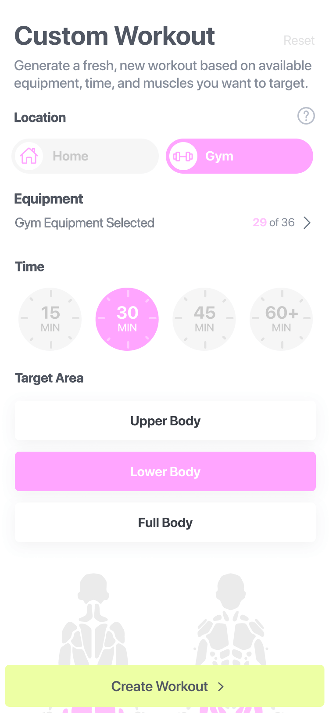
Task: Expand the equipment list chevron
Action: coord(307,223)
